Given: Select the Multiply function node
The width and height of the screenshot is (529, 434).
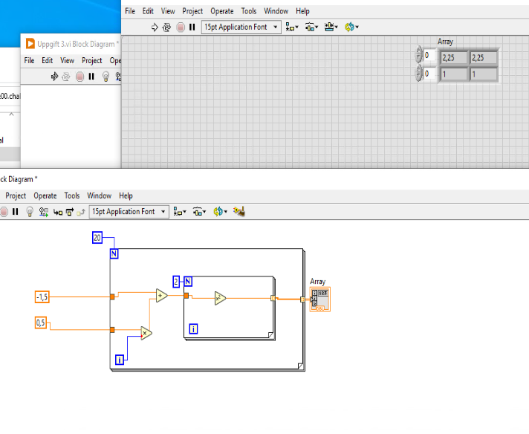Looking at the screenshot, I should point(146,333).
